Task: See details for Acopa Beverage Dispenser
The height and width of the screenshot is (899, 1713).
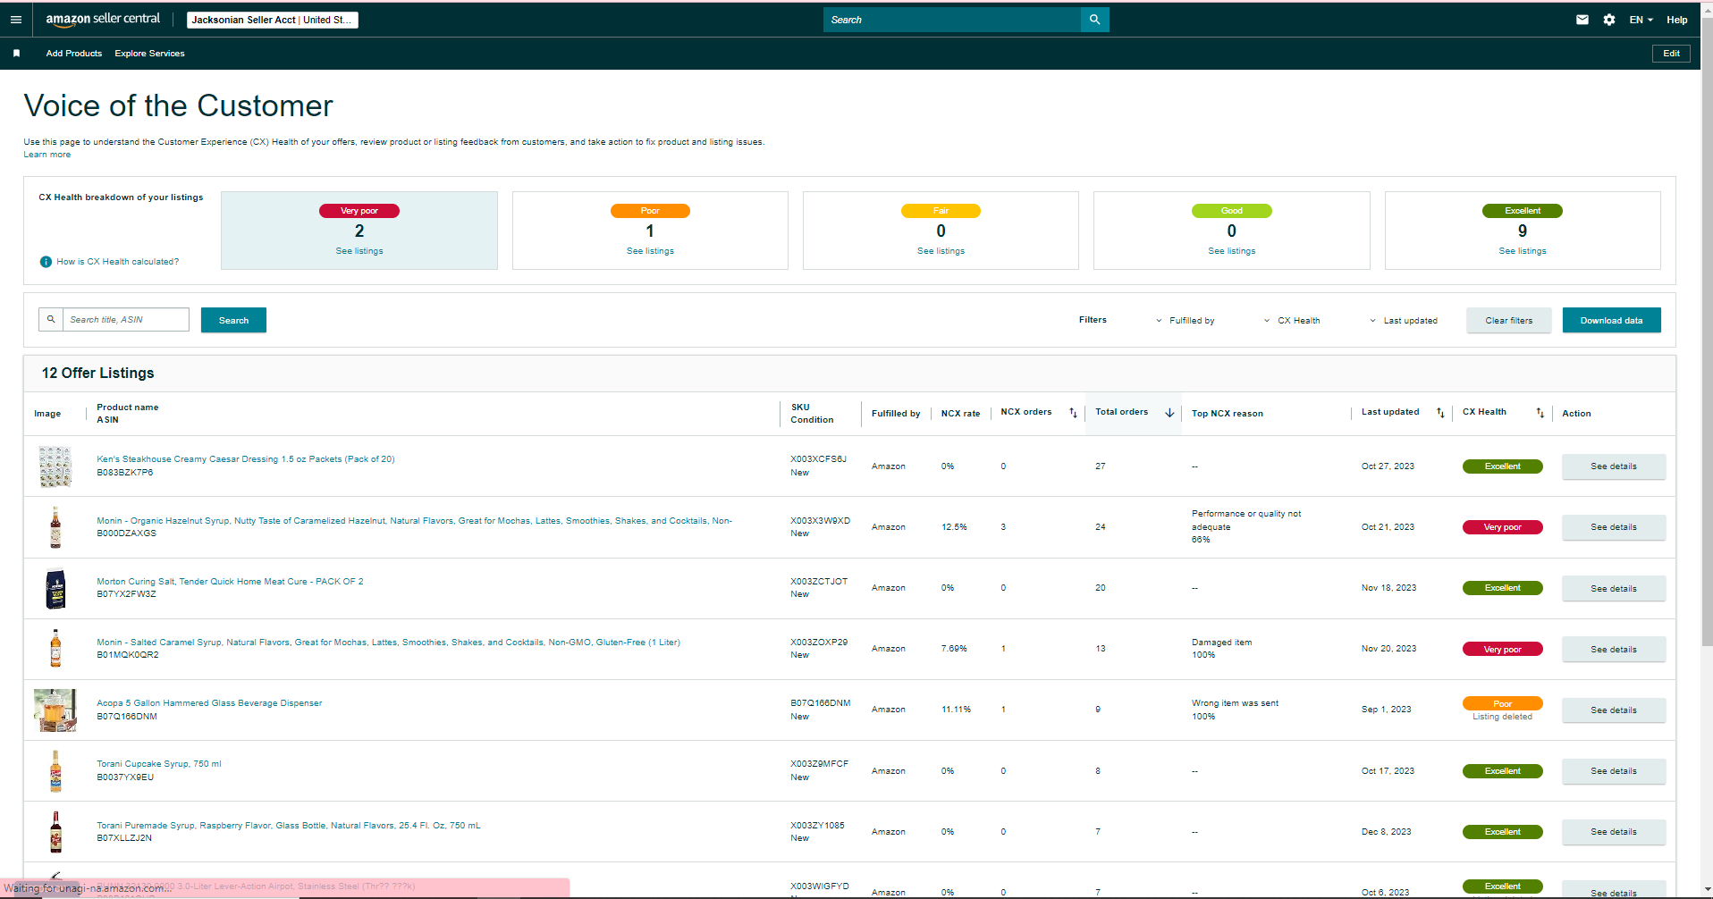Action: click(x=1614, y=710)
